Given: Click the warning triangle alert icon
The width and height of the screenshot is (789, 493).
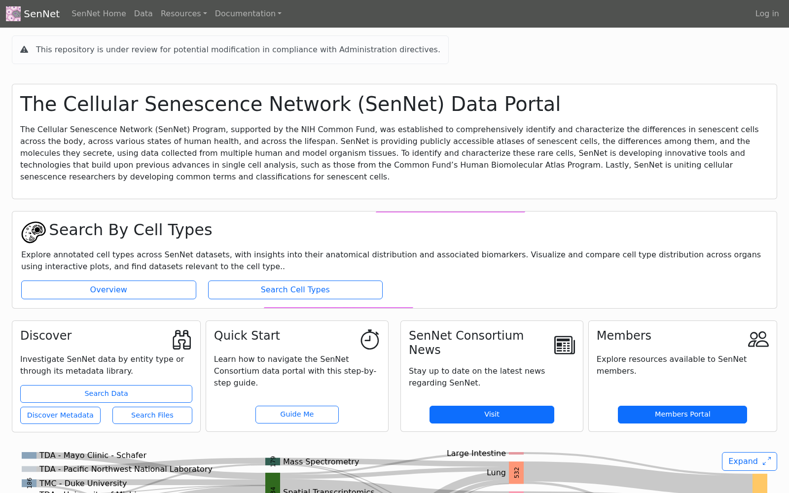Looking at the screenshot, I should [24, 49].
